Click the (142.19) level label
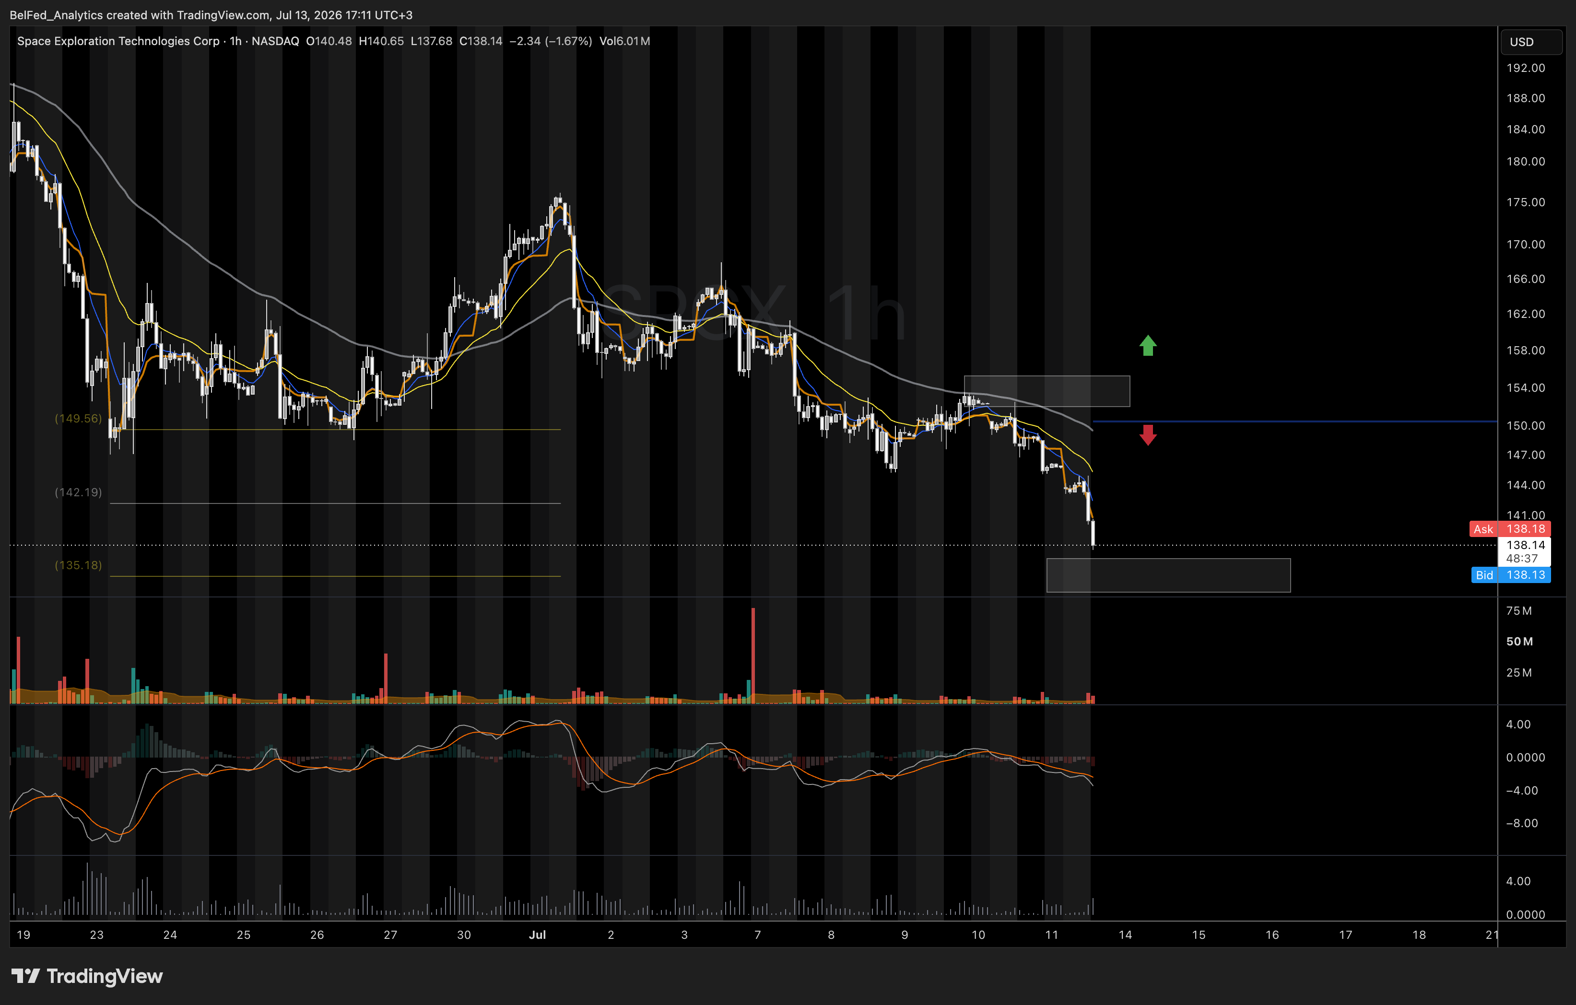1576x1005 pixels. point(78,492)
